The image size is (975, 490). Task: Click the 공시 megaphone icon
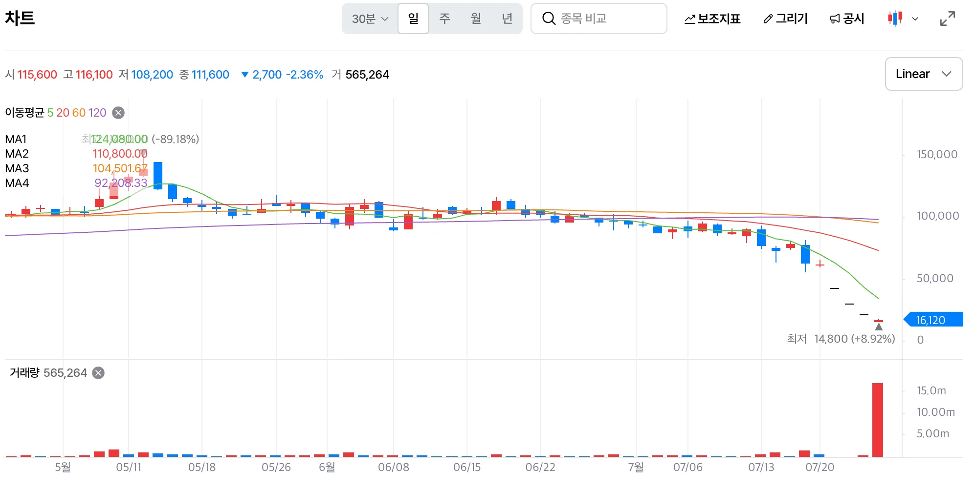click(x=835, y=19)
